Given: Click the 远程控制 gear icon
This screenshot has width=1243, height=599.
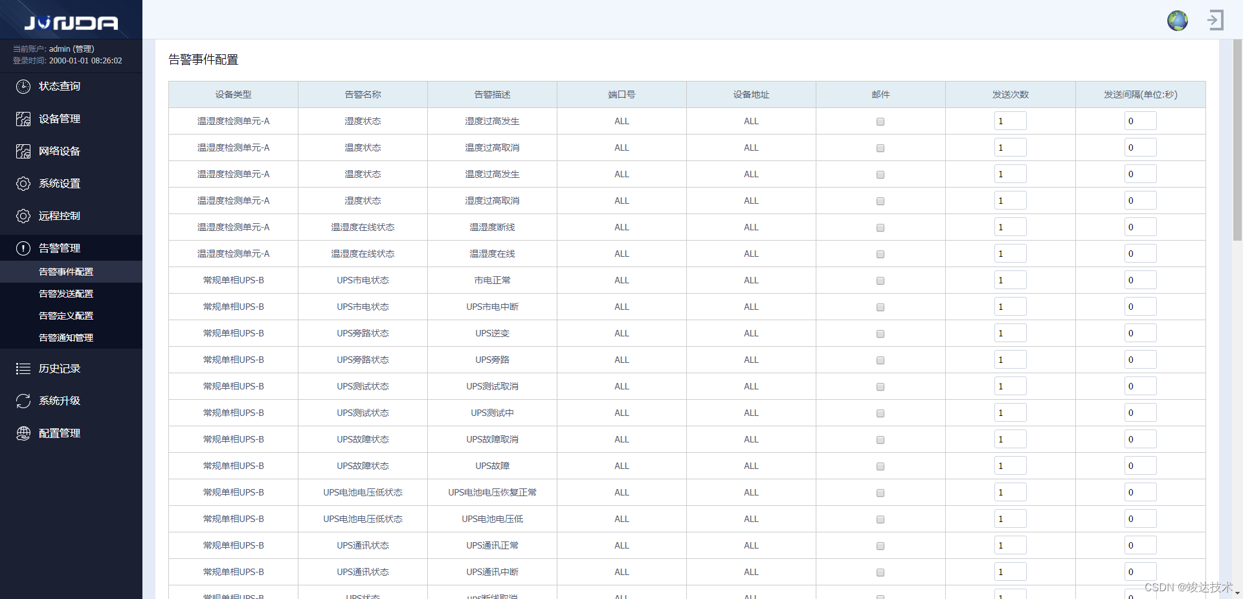Looking at the screenshot, I should [x=23, y=216].
